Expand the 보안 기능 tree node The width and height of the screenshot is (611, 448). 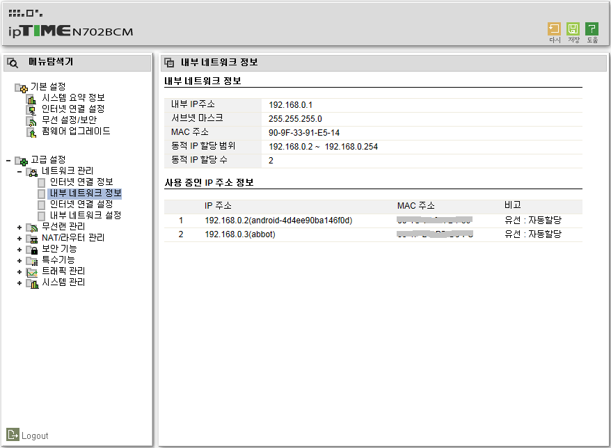click(19, 250)
